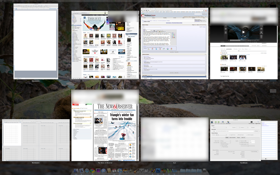Enable Large file size in HandBrake
This screenshot has width=280, height=175.
[230, 135]
